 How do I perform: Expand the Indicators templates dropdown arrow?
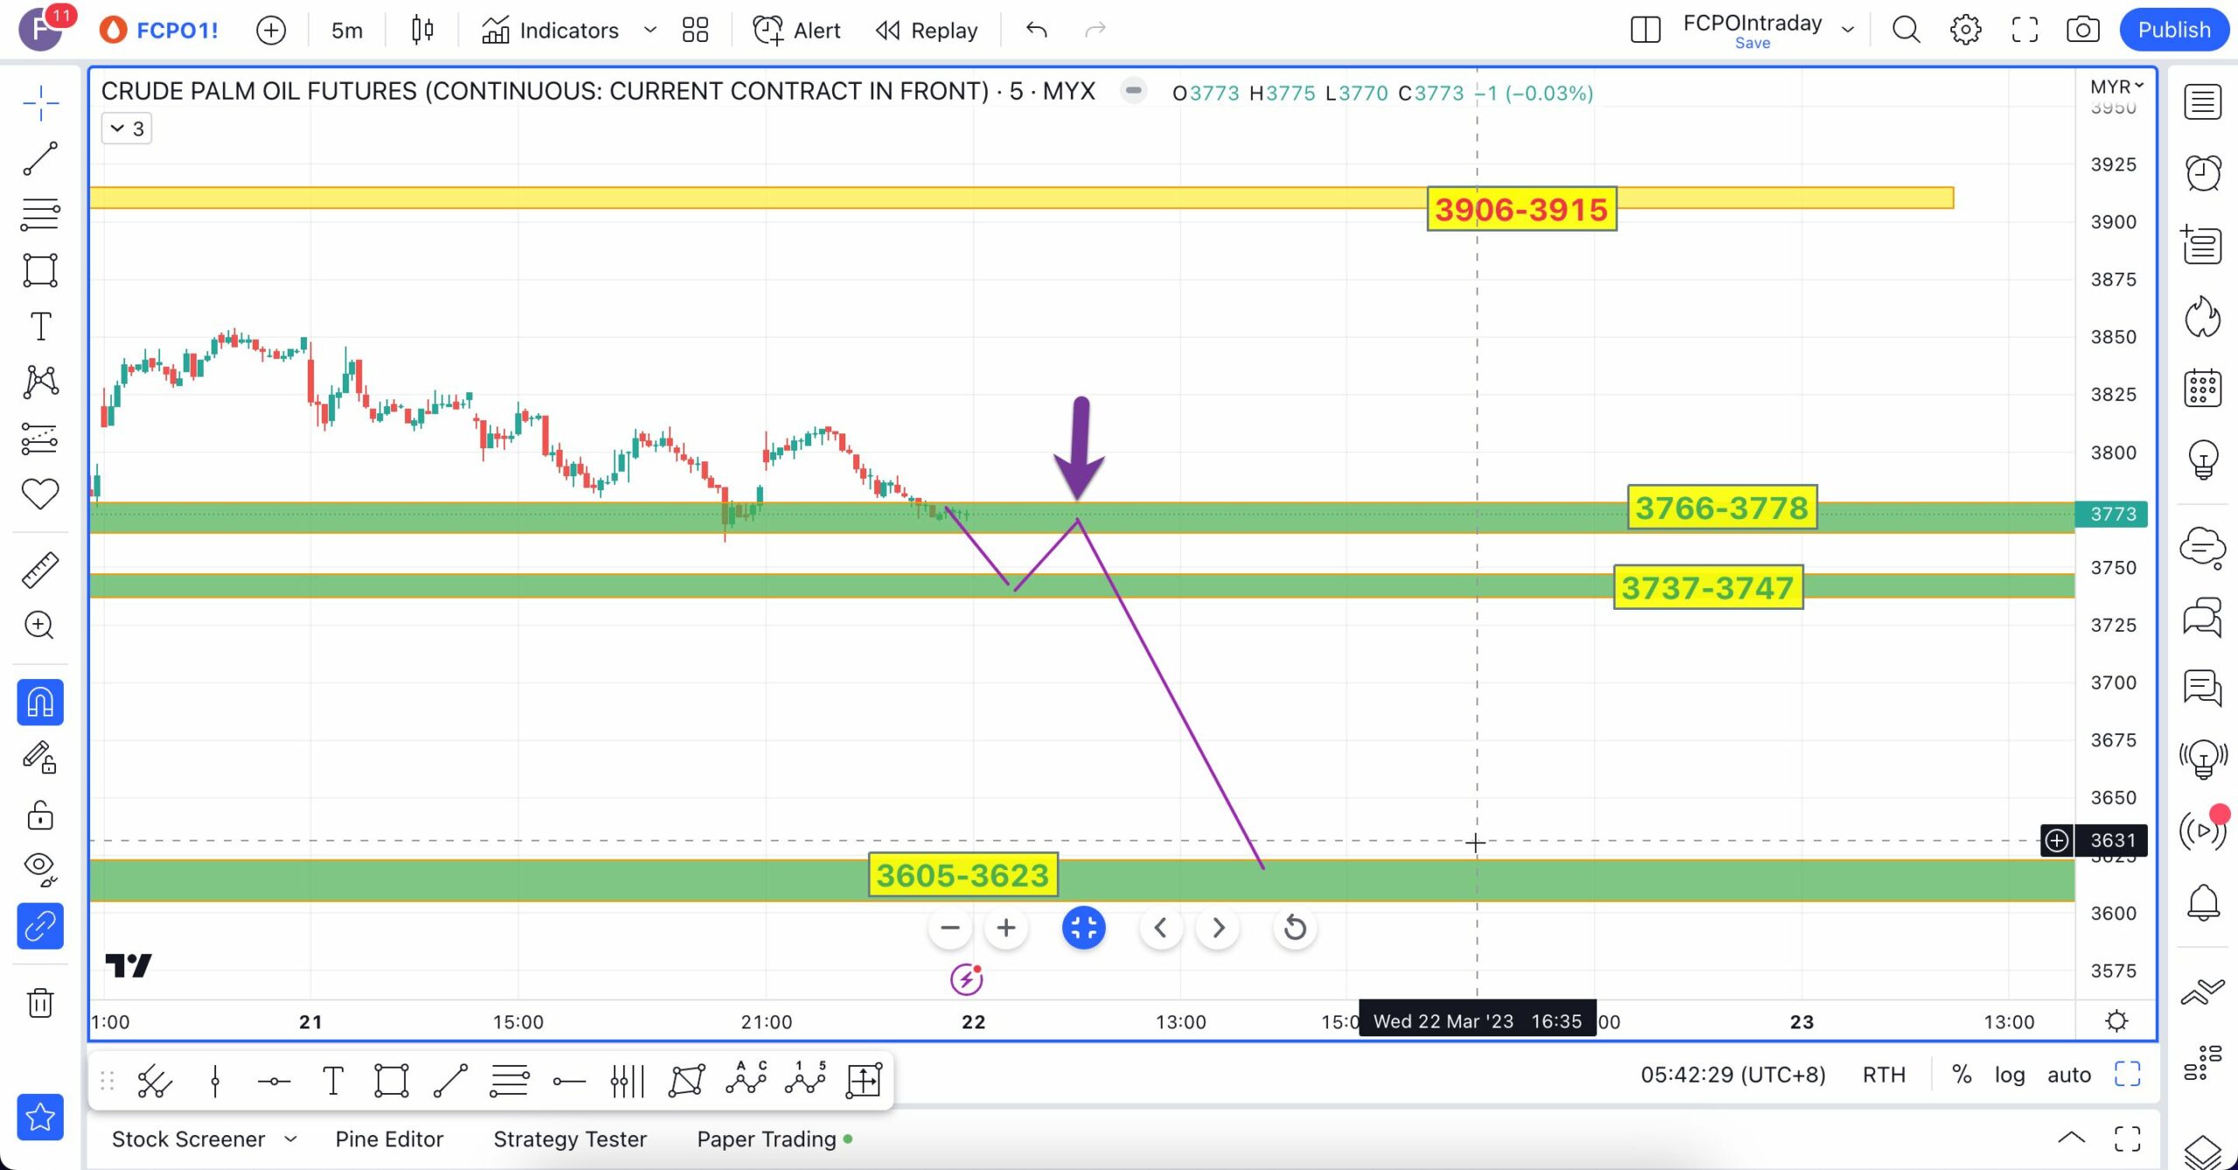point(650,30)
